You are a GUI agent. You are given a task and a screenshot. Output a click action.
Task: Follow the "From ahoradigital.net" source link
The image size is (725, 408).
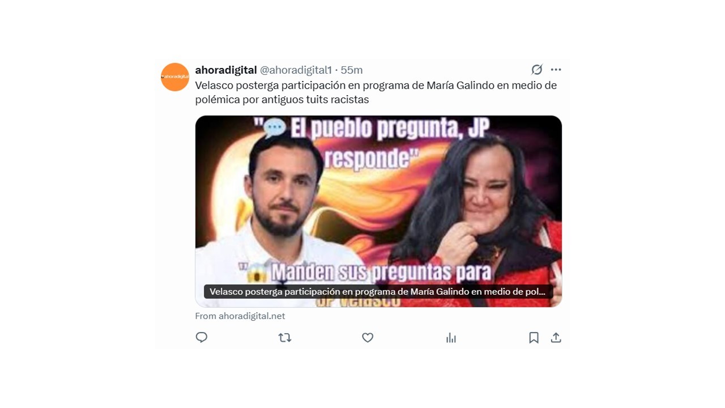(240, 316)
